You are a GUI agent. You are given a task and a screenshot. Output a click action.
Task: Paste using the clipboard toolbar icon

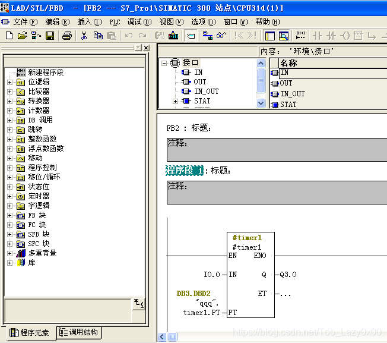112,36
